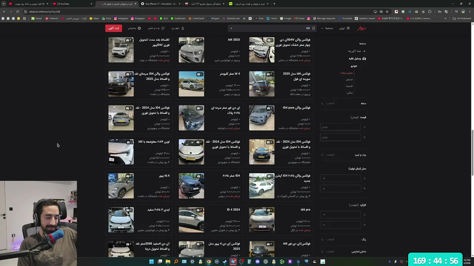Open the 'ایدی ۴ ۲۰۲۵ سفید' car photo
Image resolution: width=474 pixels, height=266 pixels.
point(121,220)
